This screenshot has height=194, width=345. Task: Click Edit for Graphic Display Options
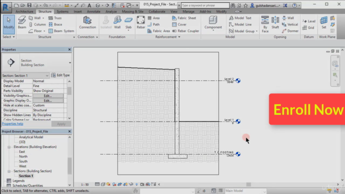[x=48, y=101]
